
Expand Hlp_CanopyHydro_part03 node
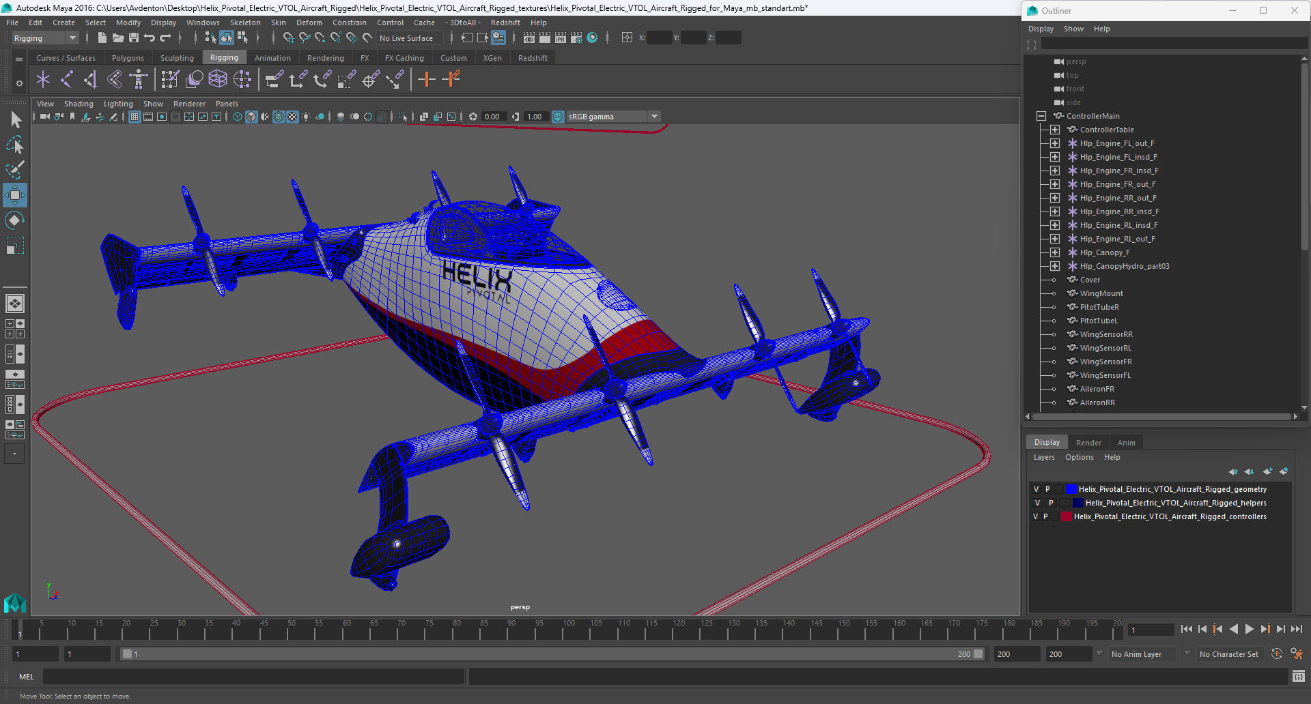click(x=1055, y=266)
